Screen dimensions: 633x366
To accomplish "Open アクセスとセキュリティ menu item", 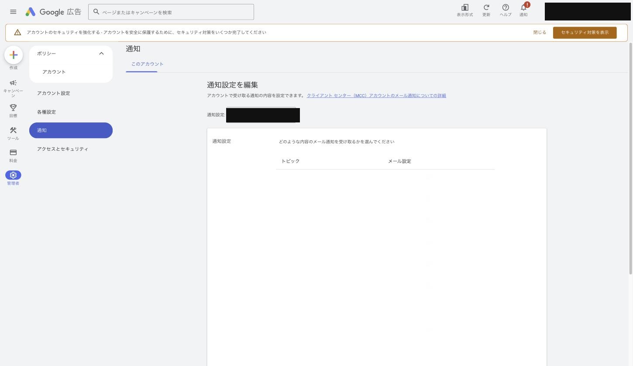I will 71,149.
